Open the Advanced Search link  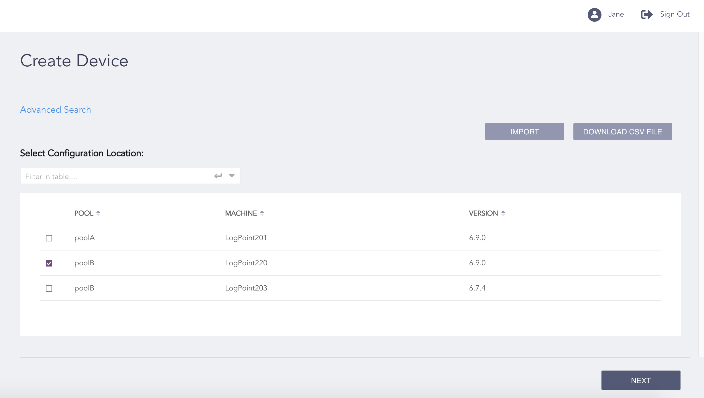click(x=56, y=110)
